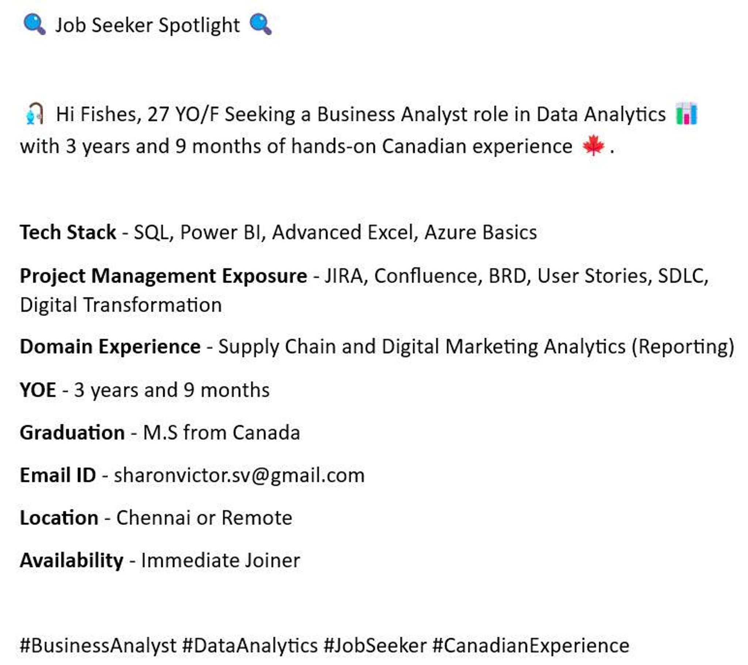Screen dimensions: 748x665
Task: Click the bar chart emoji
Action: pyautogui.click(x=687, y=114)
